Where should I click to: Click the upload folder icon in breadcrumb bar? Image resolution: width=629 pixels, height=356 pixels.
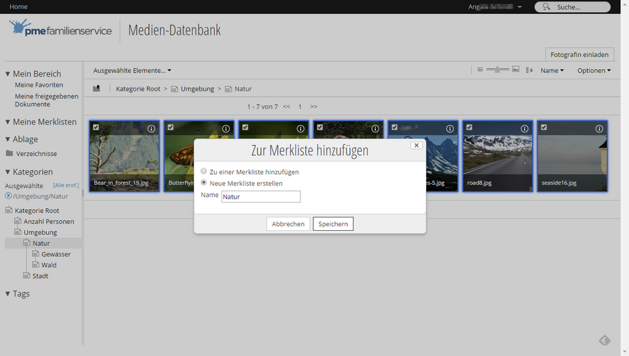(x=96, y=88)
